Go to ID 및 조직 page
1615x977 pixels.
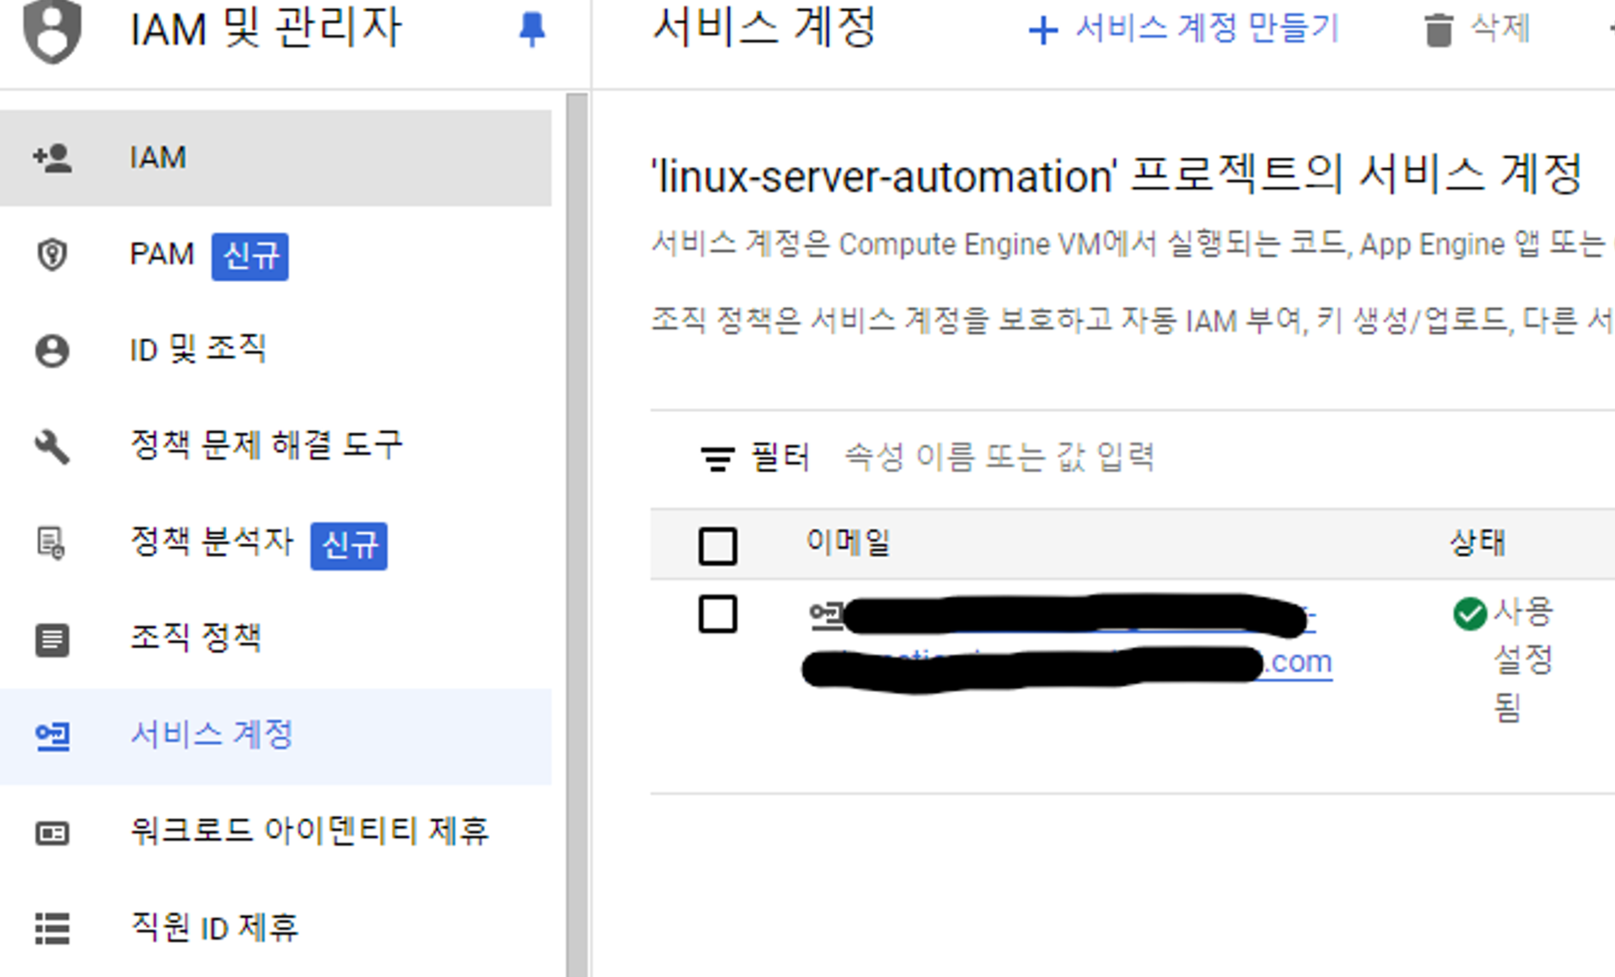coord(275,351)
